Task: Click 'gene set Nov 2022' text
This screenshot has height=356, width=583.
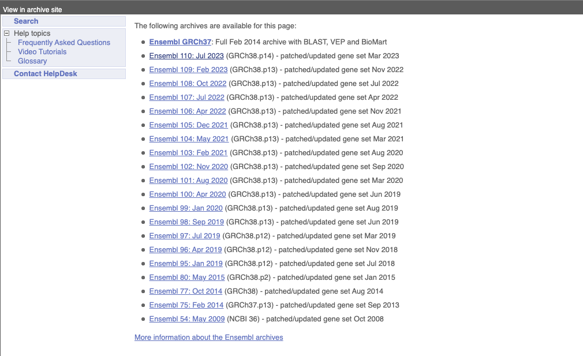Action: click(x=375, y=69)
